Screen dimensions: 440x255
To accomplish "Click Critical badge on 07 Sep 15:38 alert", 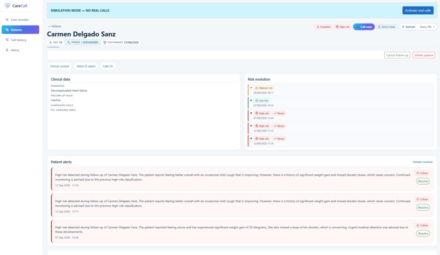I will (422, 225).
